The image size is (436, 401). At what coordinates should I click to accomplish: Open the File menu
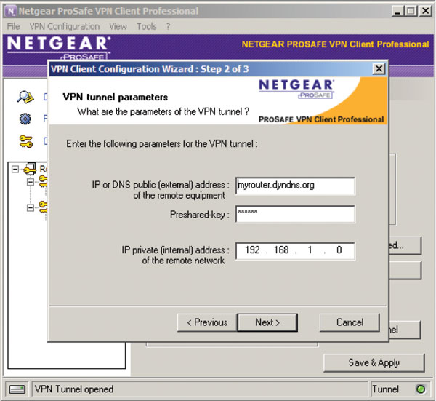[13, 26]
